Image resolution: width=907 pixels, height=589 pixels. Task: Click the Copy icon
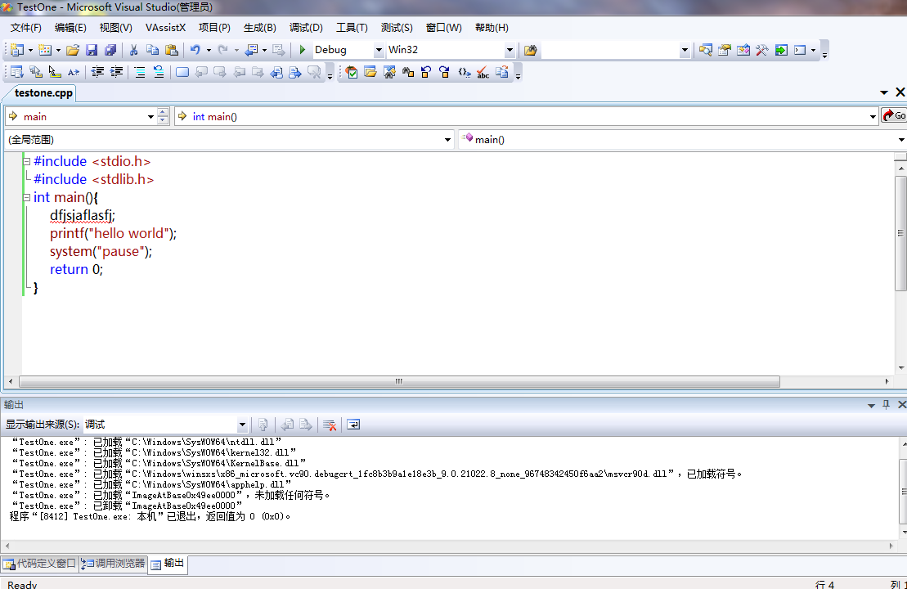click(x=153, y=50)
